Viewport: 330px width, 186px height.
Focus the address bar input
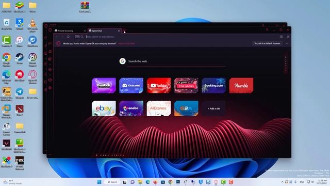coord(181,37)
